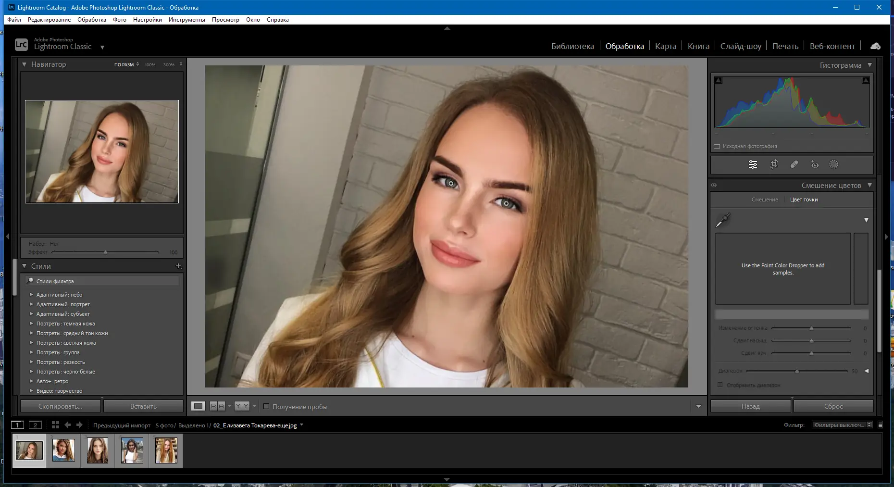Select the Red Eye correction tool
This screenshot has width=894, height=487.
815,164
